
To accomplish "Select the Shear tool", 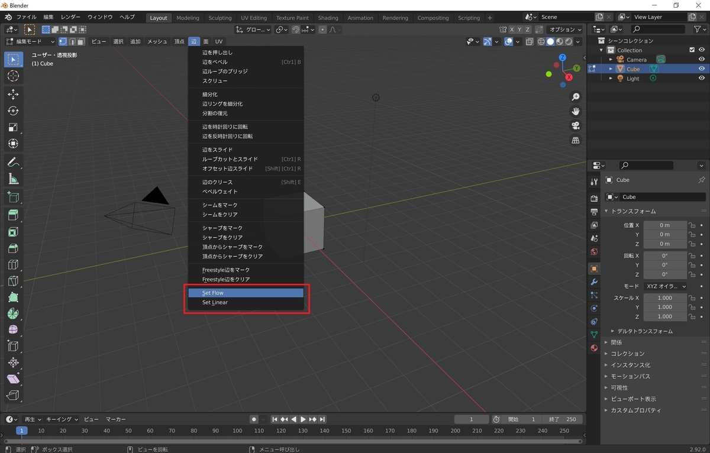I will coord(13,379).
